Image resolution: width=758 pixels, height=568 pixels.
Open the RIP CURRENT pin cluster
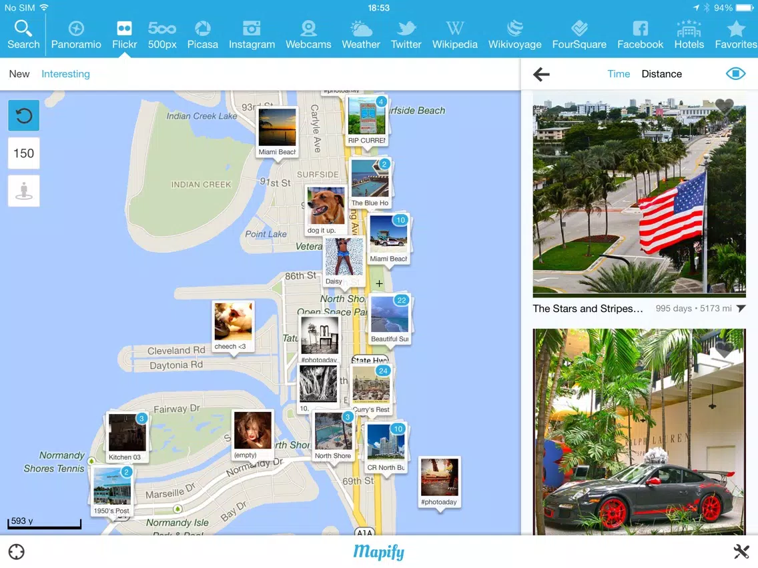click(x=366, y=120)
